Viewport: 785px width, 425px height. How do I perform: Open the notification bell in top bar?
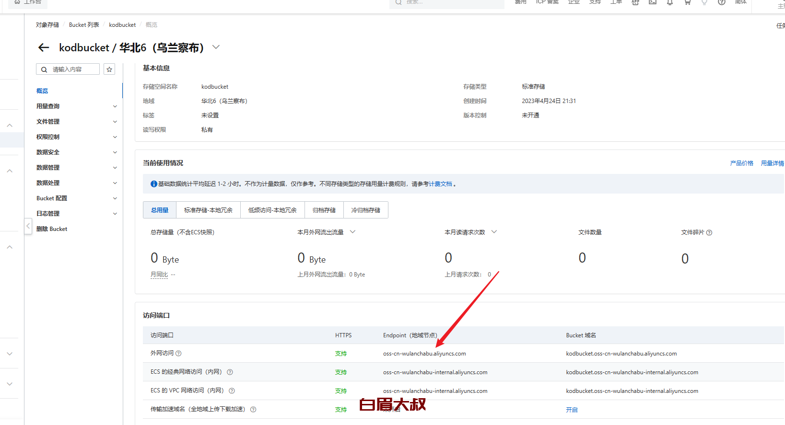point(670,2)
